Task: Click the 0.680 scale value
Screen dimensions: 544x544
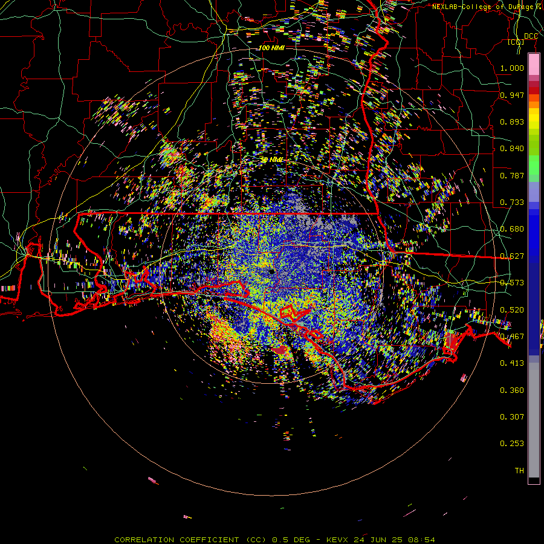Action: (x=512, y=229)
